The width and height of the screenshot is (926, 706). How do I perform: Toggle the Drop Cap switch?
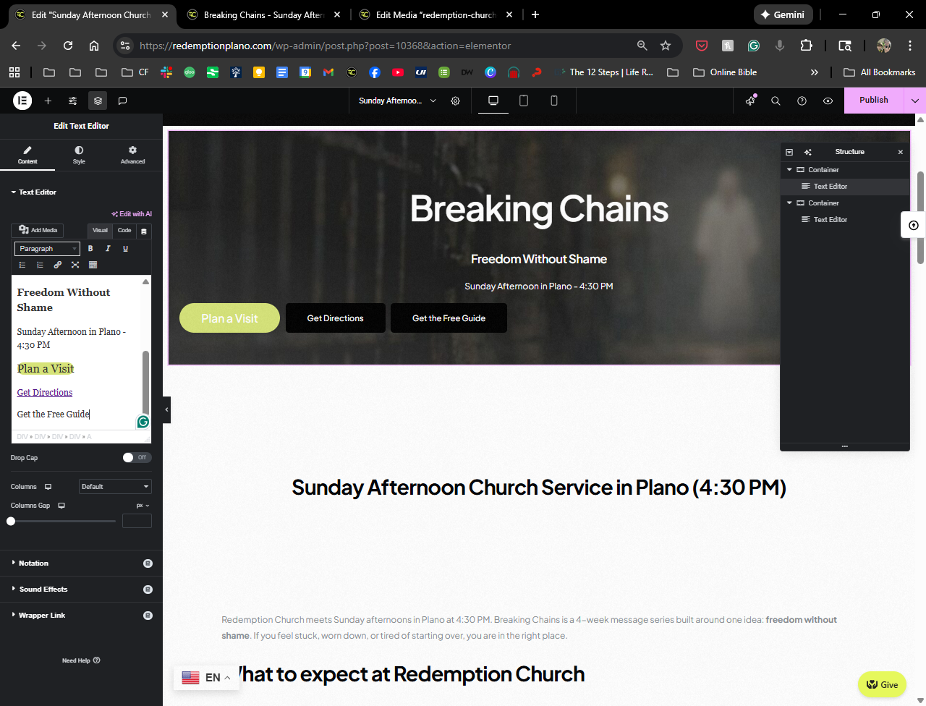(x=136, y=457)
